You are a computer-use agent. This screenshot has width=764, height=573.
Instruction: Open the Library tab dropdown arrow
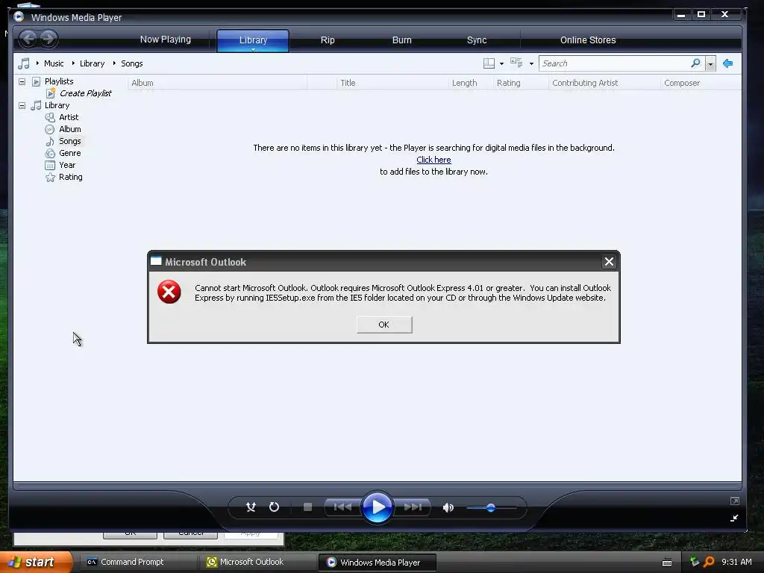[254, 49]
